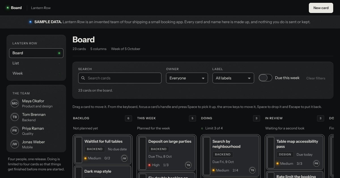Image resolution: width=340 pixels, height=178 pixels.
Task: Click DESIGN label on Table map accessibility pass
Action: pyautogui.click(x=285, y=155)
